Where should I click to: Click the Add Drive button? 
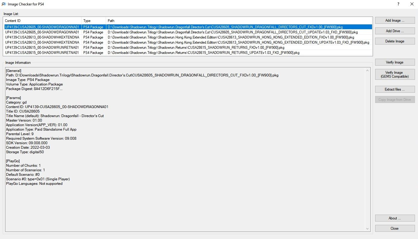395,31
